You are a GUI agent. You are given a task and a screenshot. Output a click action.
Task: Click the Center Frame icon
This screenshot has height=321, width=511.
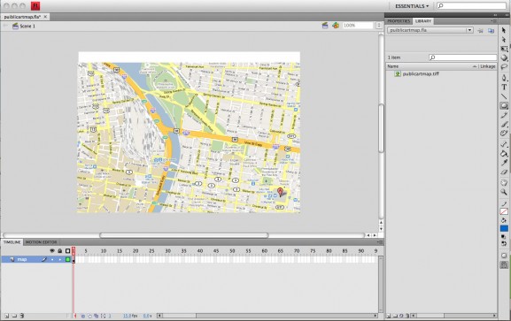75,316
